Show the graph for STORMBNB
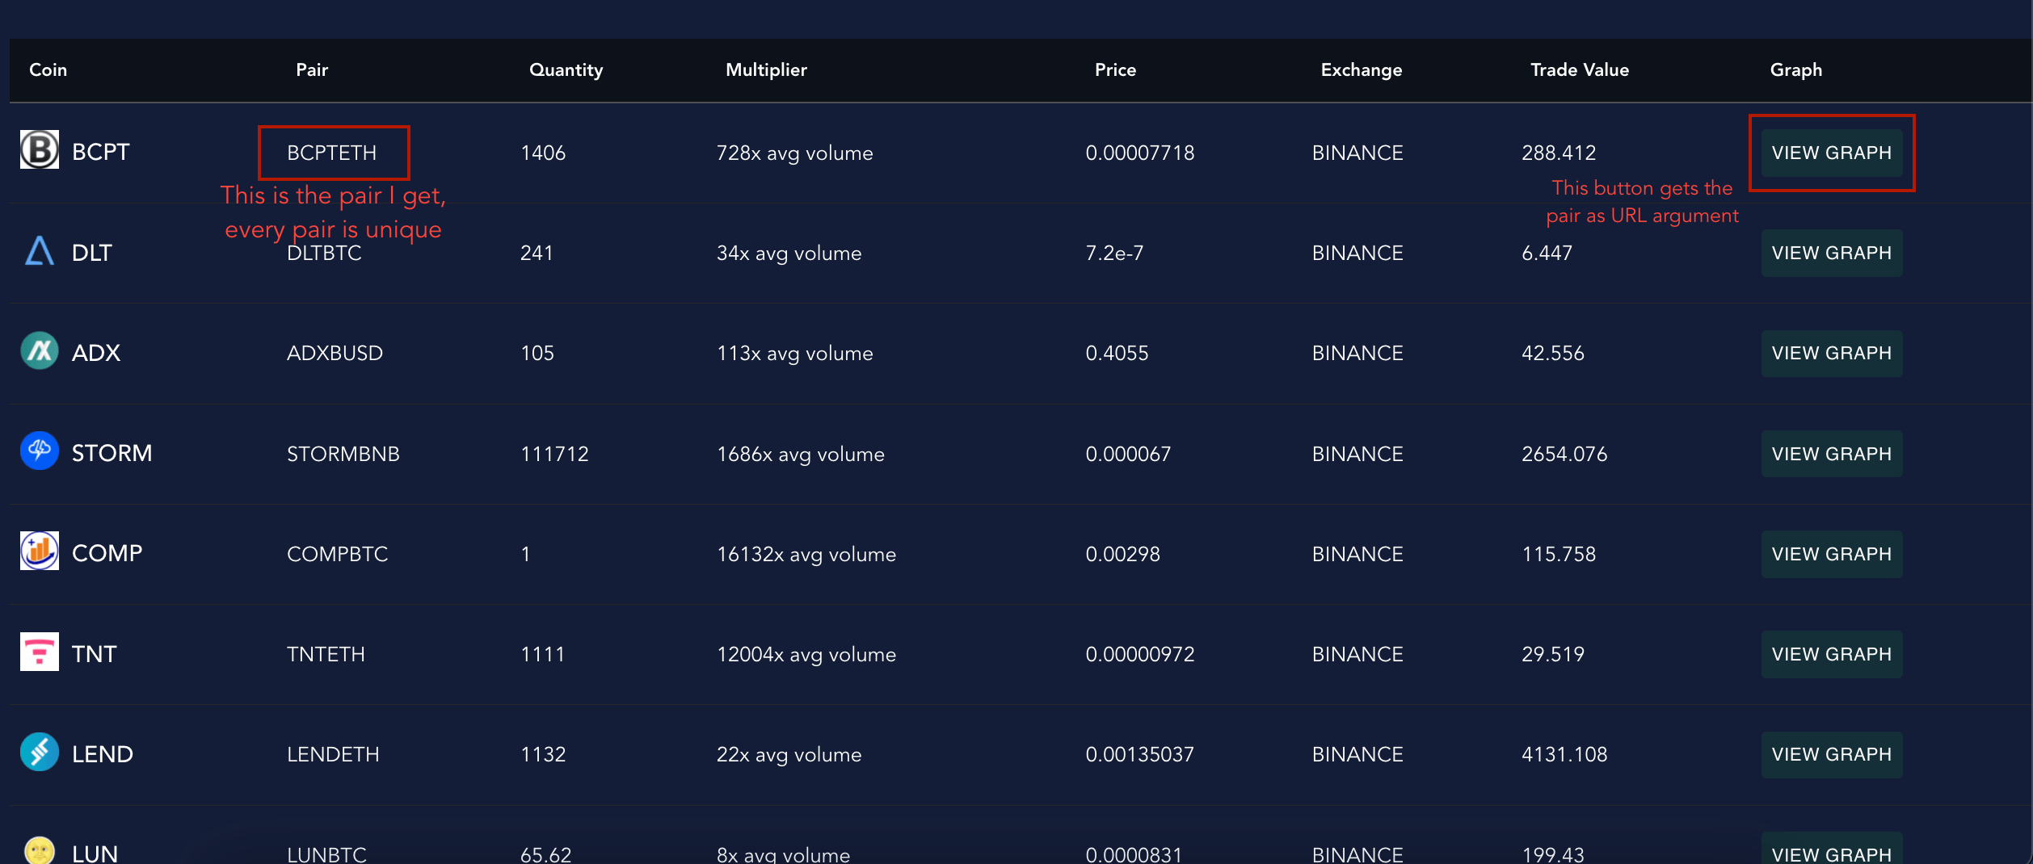 point(1832,454)
